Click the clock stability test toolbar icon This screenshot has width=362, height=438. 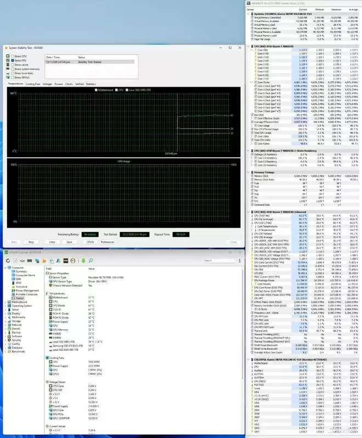click(73, 261)
